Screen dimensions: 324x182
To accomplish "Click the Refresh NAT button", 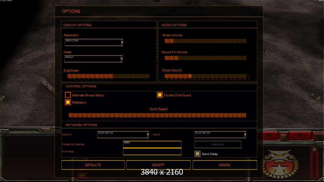I will coord(218,144).
